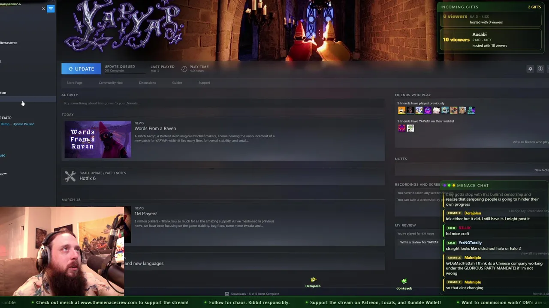Open Downloads status at the bottom bar

252,294
